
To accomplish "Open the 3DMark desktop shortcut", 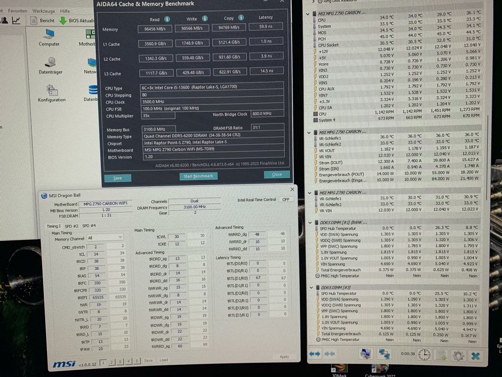I will pyautogui.click(x=339, y=370).
